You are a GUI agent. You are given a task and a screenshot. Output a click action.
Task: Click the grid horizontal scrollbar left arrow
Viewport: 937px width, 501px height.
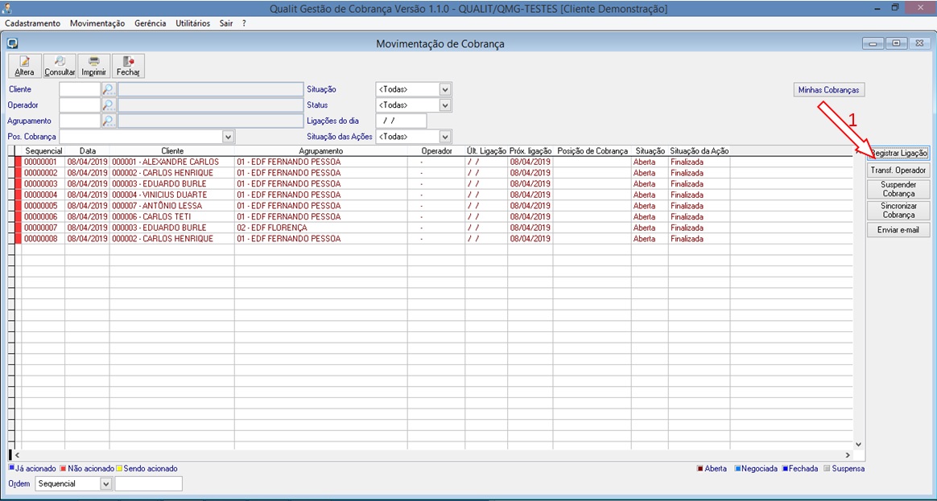[x=18, y=454]
